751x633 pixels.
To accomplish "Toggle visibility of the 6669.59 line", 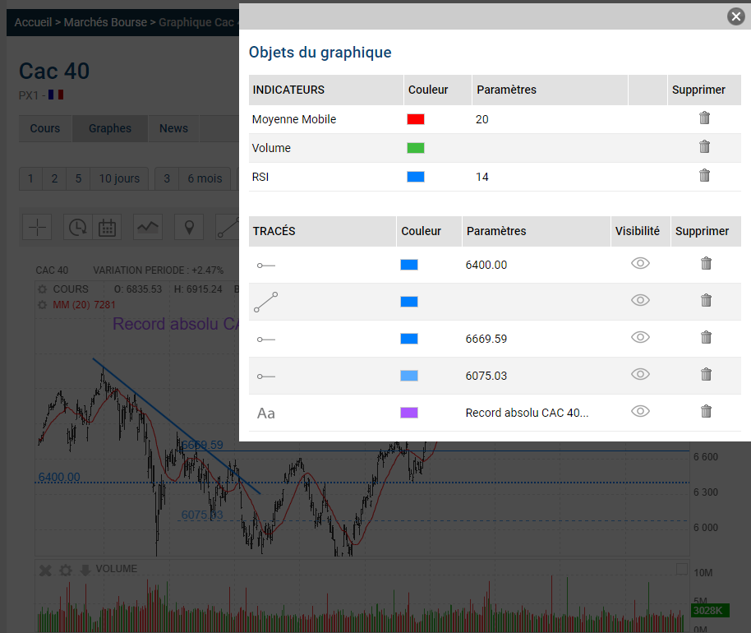I will coord(640,337).
